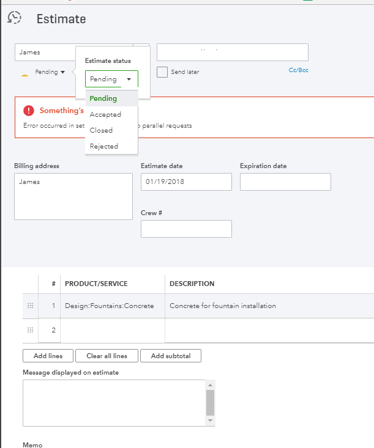Click drag handle icon for row 2

point(31,330)
